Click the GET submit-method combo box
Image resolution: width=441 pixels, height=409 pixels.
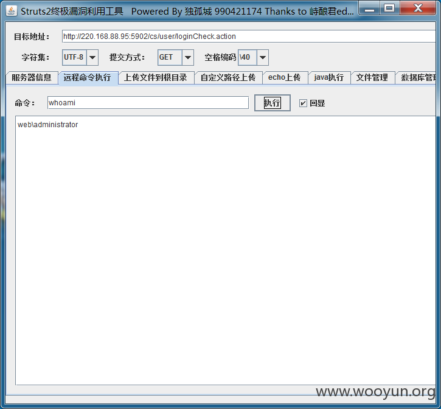pos(170,57)
